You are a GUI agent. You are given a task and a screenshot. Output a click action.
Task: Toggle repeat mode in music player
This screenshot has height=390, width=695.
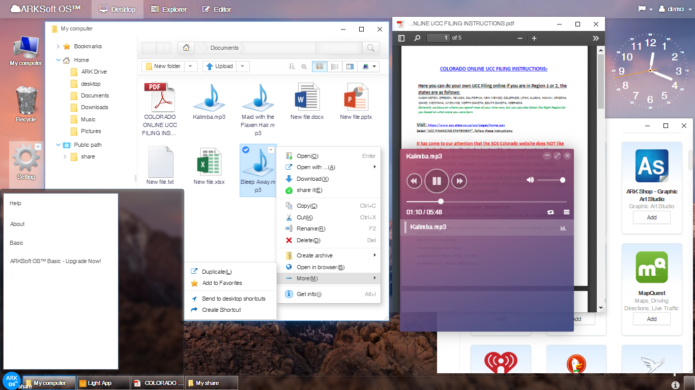[x=551, y=212]
